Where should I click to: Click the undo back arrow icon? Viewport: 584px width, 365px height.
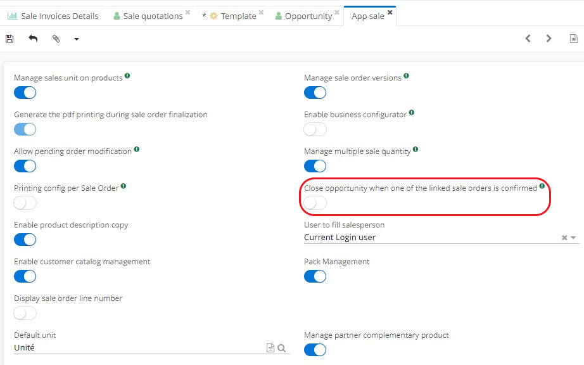(33, 39)
